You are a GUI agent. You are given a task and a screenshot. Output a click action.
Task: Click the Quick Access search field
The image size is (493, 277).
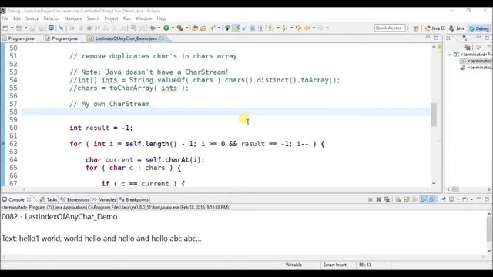390,28
